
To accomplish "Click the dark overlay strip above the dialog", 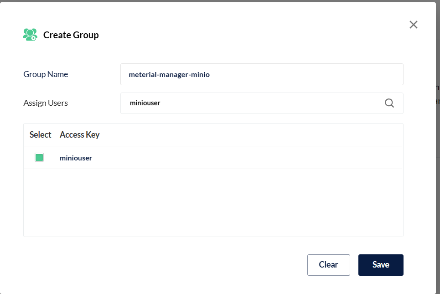I will point(219,1).
